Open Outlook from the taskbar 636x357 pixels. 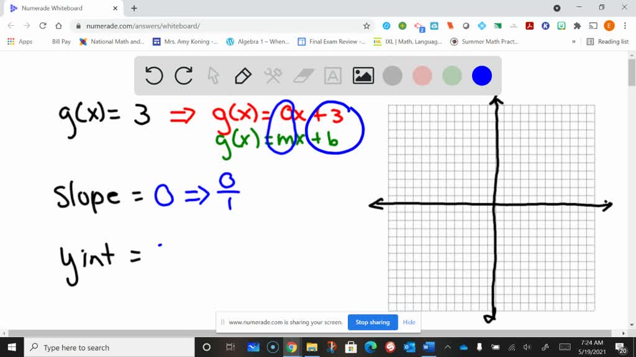click(x=409, y=347)
